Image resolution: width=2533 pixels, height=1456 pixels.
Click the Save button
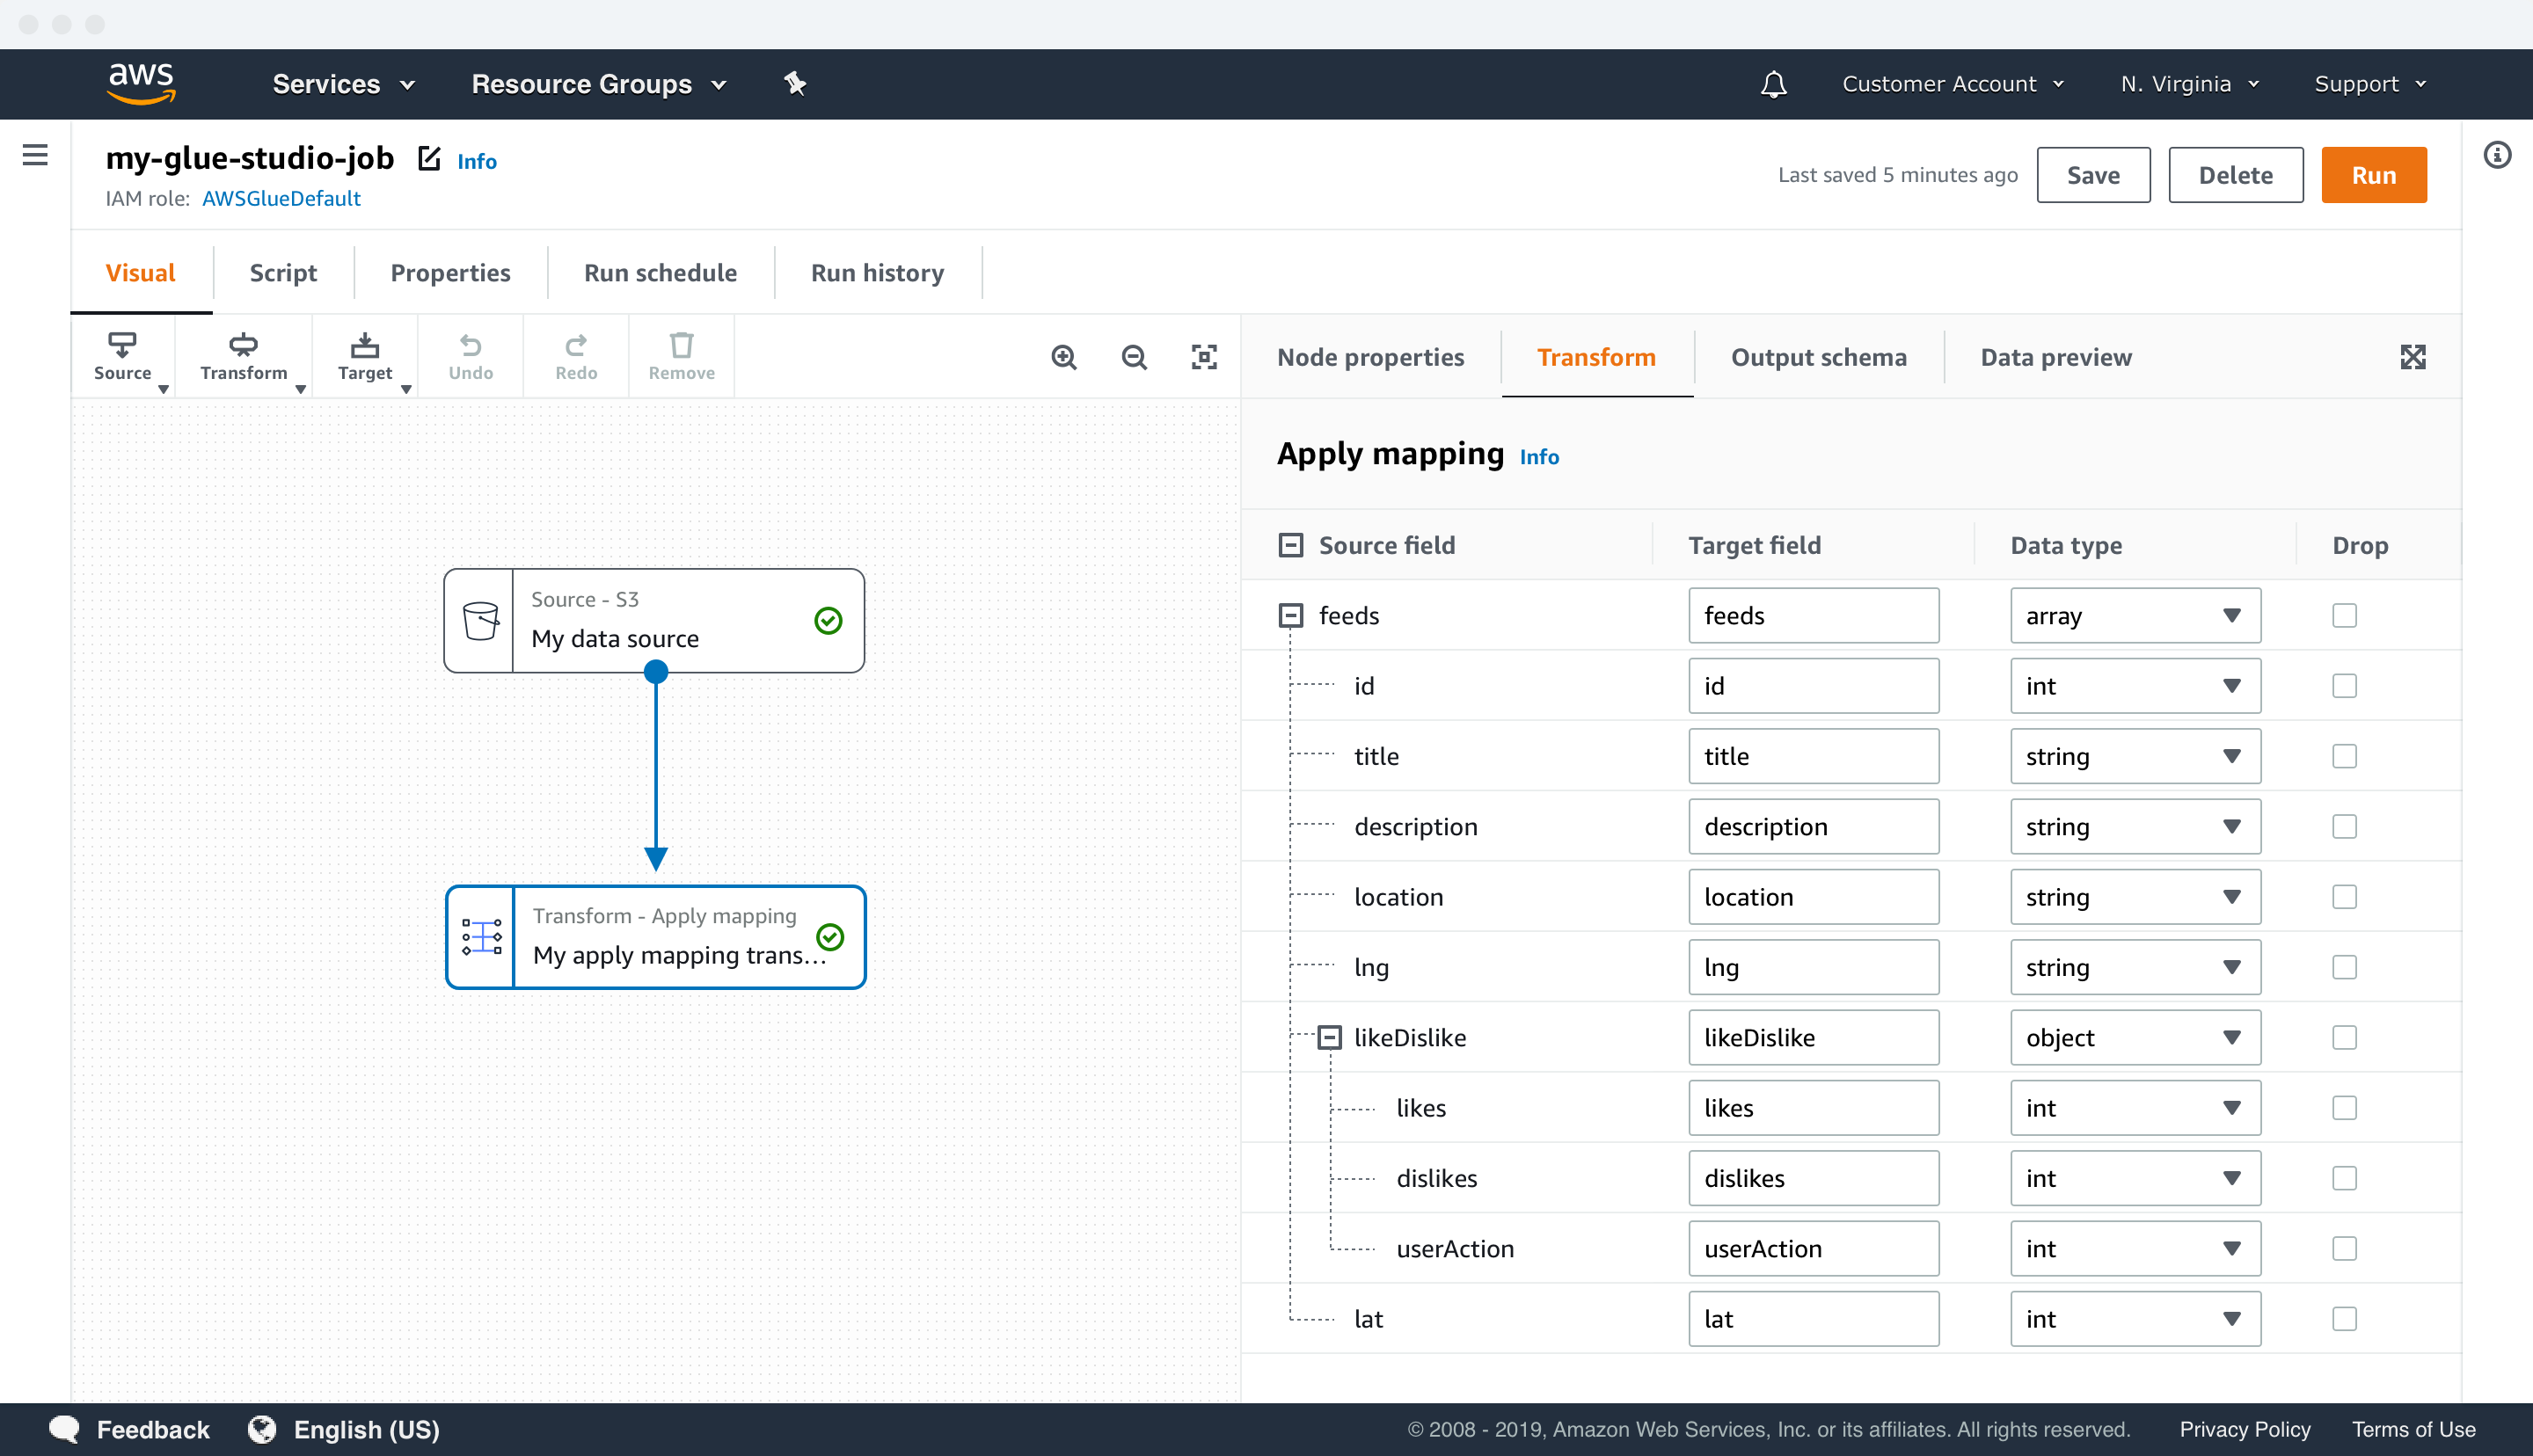click(2093, 175)
